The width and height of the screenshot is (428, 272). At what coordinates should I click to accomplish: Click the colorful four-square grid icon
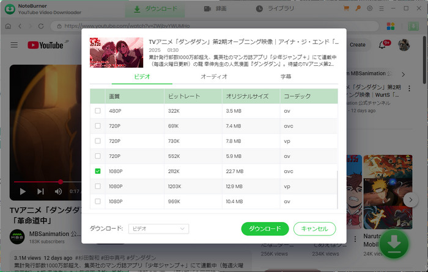[x=391, y=26]
